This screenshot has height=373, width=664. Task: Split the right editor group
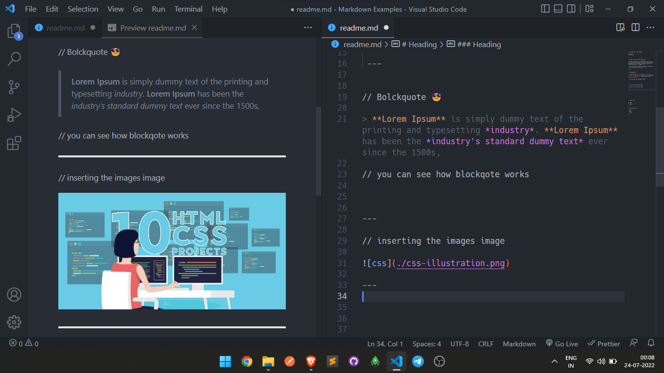point(635,28)
